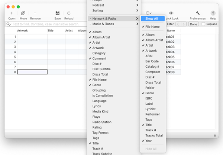Enable the Replace checkbox
Viewport: 223px width, 155px height.
click(x=203, y=24)
